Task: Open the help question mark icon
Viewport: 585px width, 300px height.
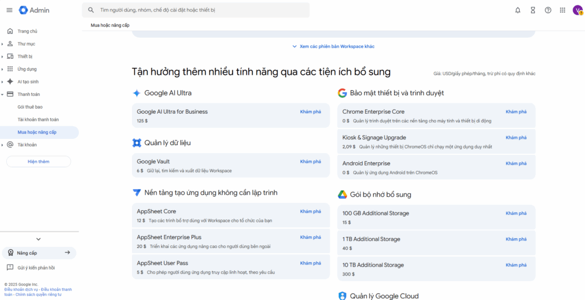Action: click(x=548, y=10)
